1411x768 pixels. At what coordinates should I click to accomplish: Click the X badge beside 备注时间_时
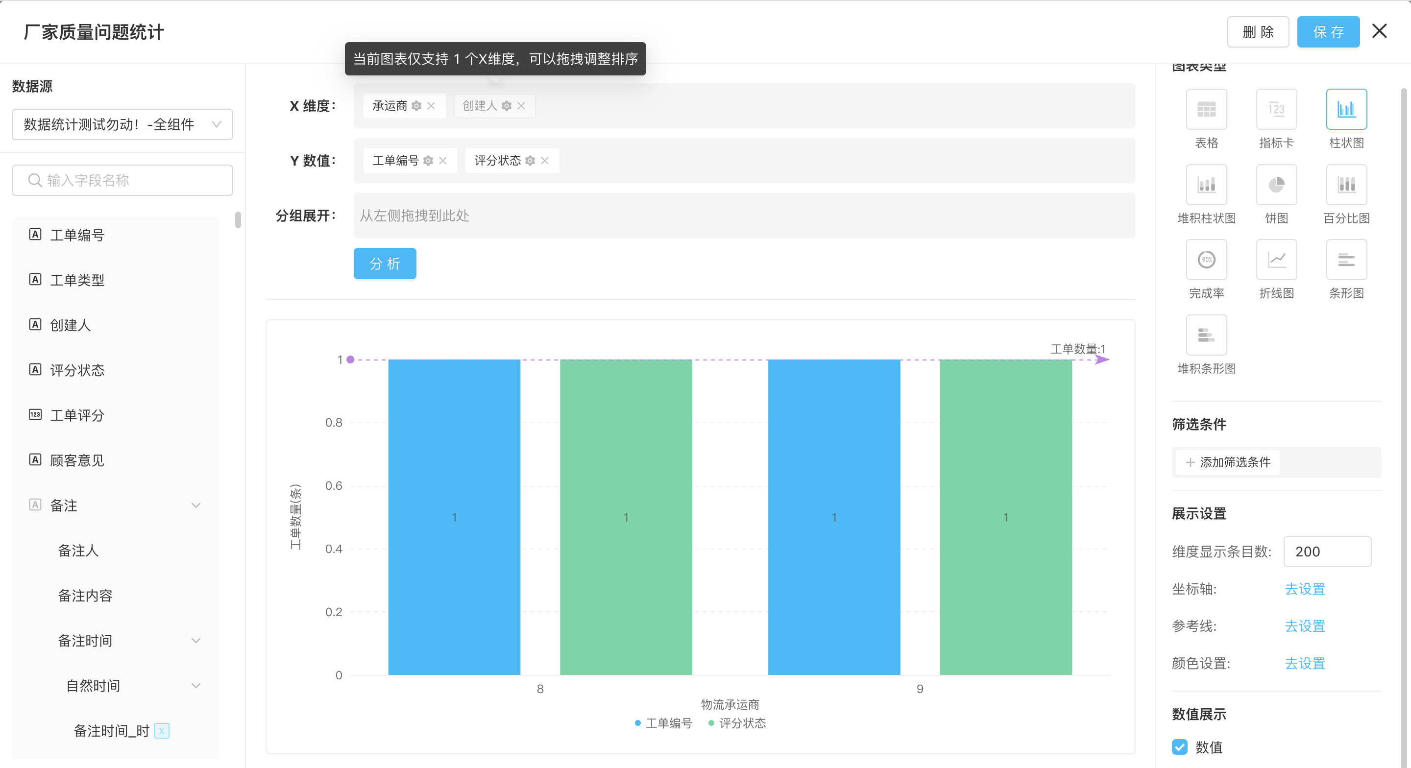tap(162, 731)
